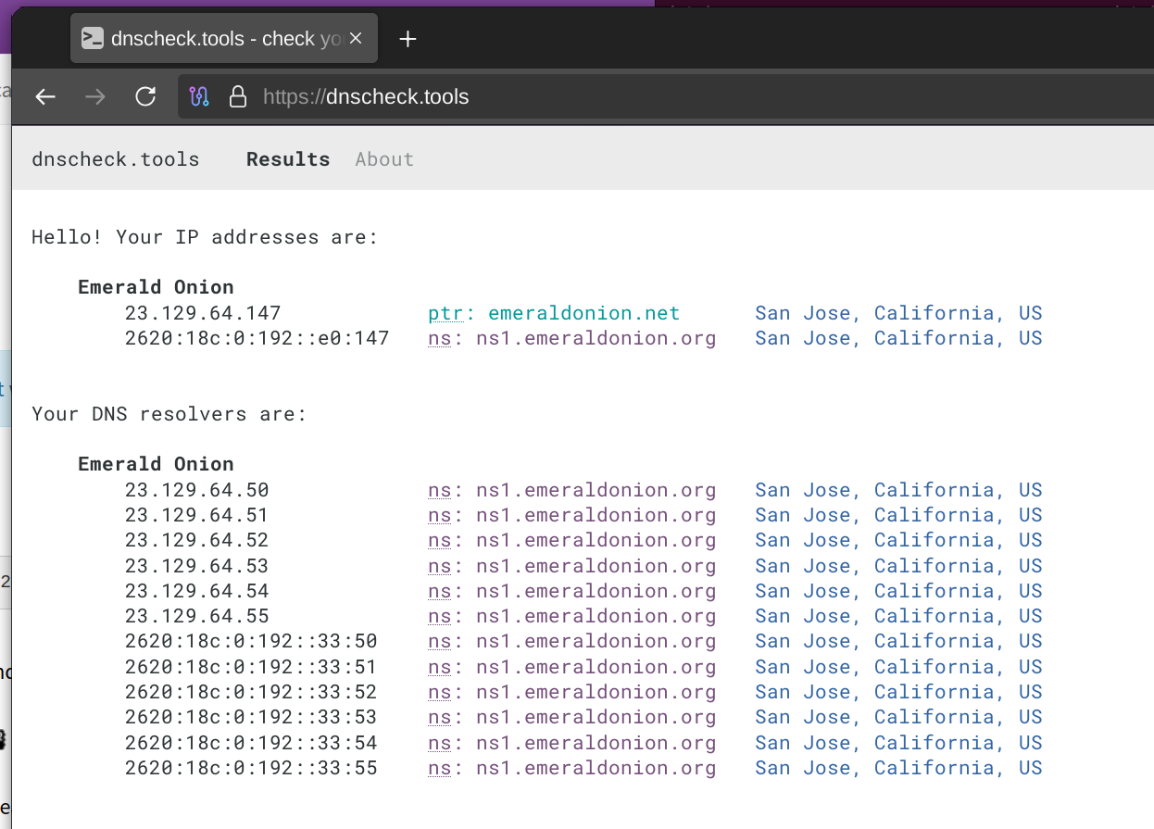Viewport: 1154px width, 829px height.
Task: Click ns1.emeraldonion.org link for 2620:18c:0:192::33:50
Action: pyautogui.click(x=572, y=641)
